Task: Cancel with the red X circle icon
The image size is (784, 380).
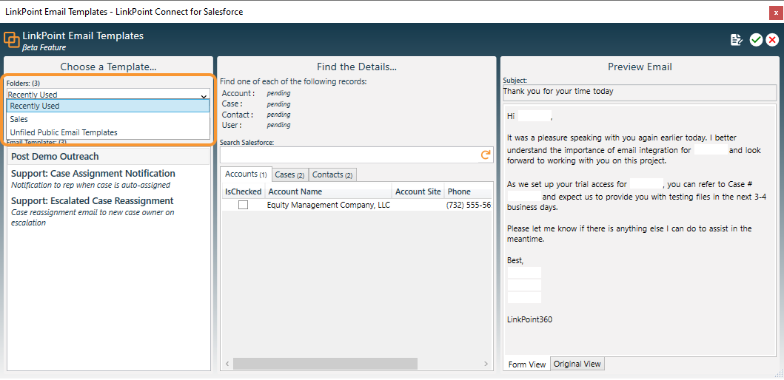Action: [772, 40]
